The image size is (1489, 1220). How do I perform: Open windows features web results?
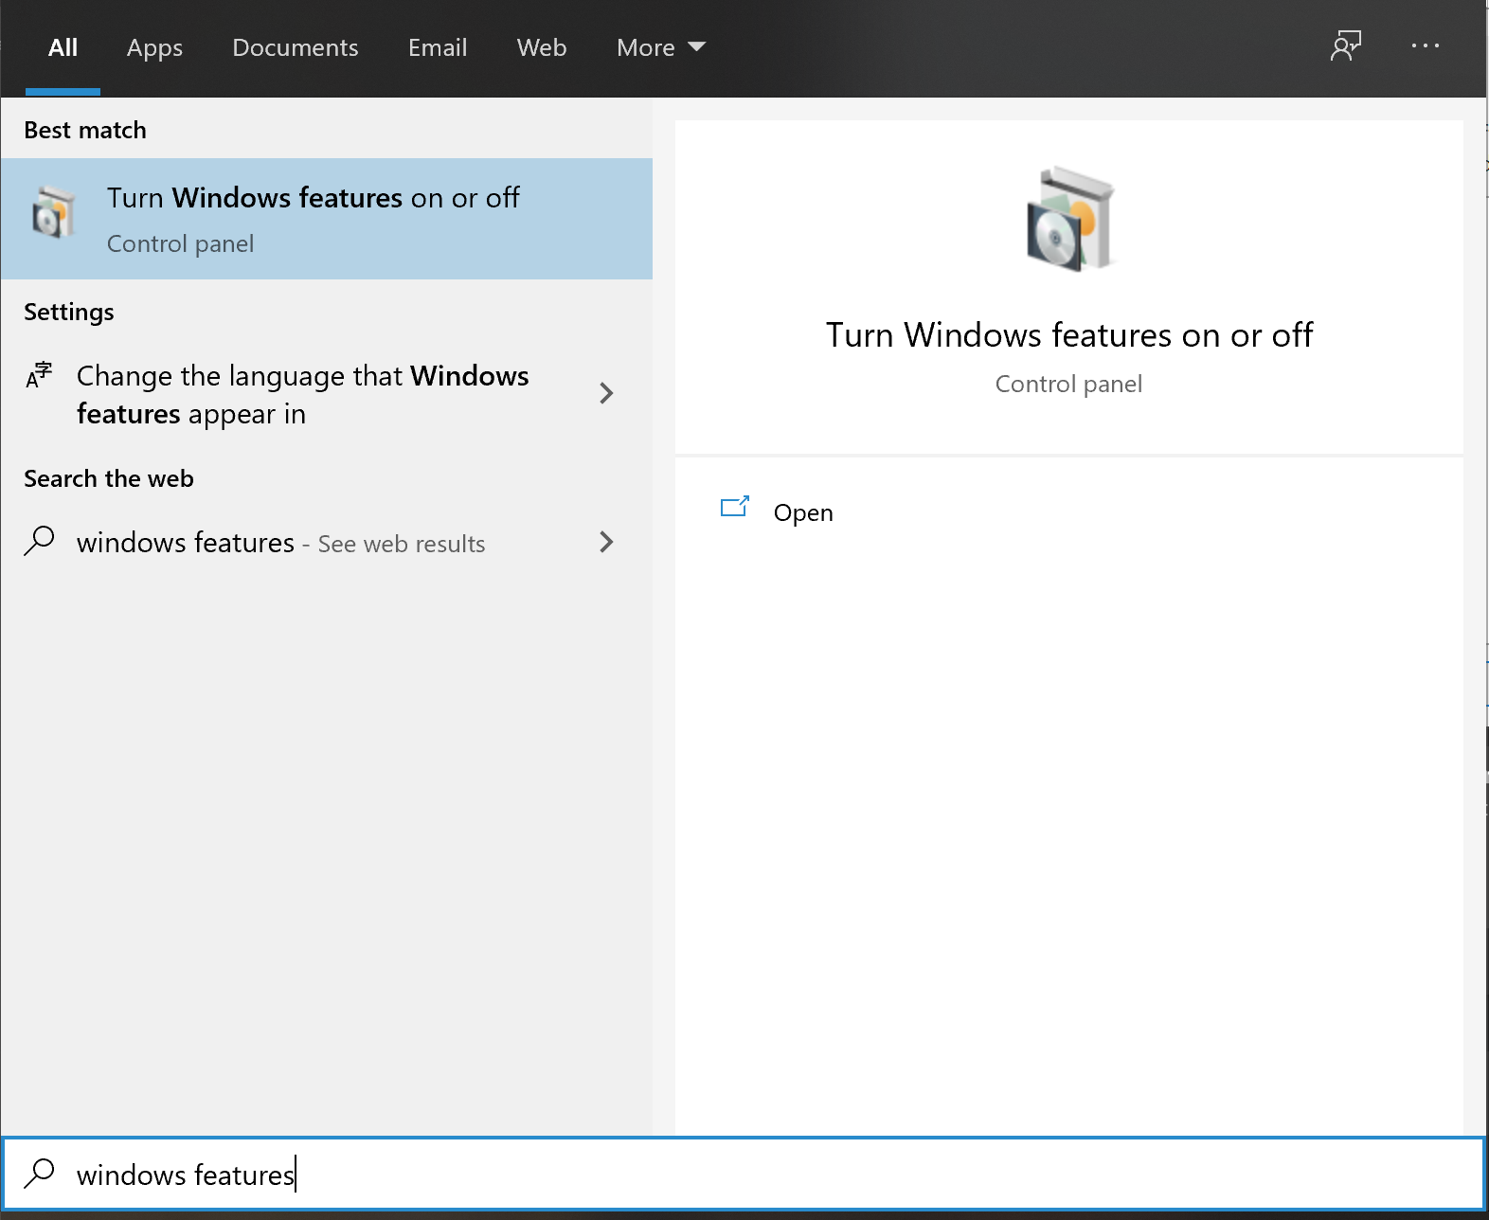point(327,543)
